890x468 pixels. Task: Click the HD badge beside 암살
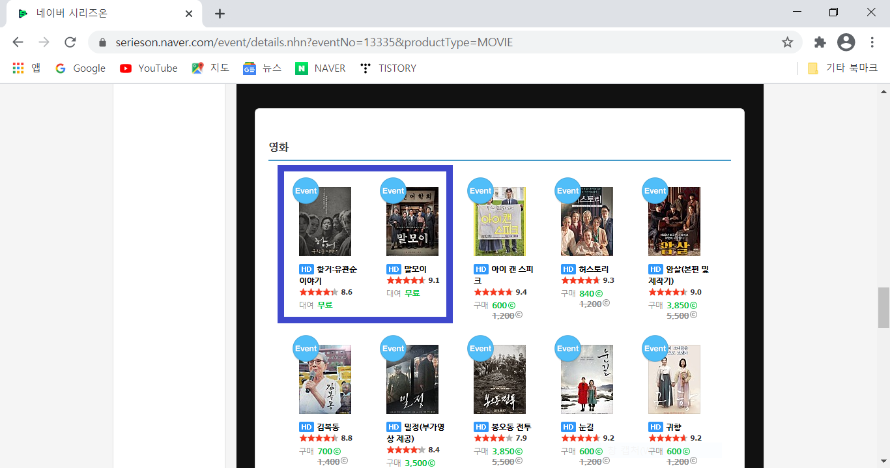click(655, 269)
